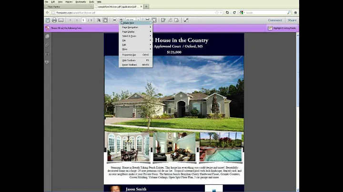Close the sampleflyer34cover.pdf tab

[141, 7]
